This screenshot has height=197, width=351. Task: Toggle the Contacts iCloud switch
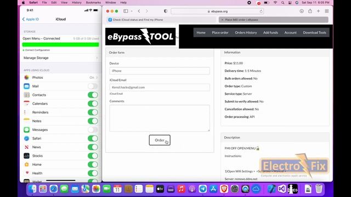[93, 95]
